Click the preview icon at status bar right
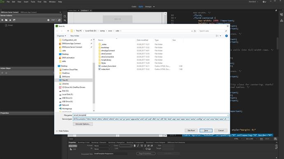Viewport: 284px width, 159px height. (275, 139)
